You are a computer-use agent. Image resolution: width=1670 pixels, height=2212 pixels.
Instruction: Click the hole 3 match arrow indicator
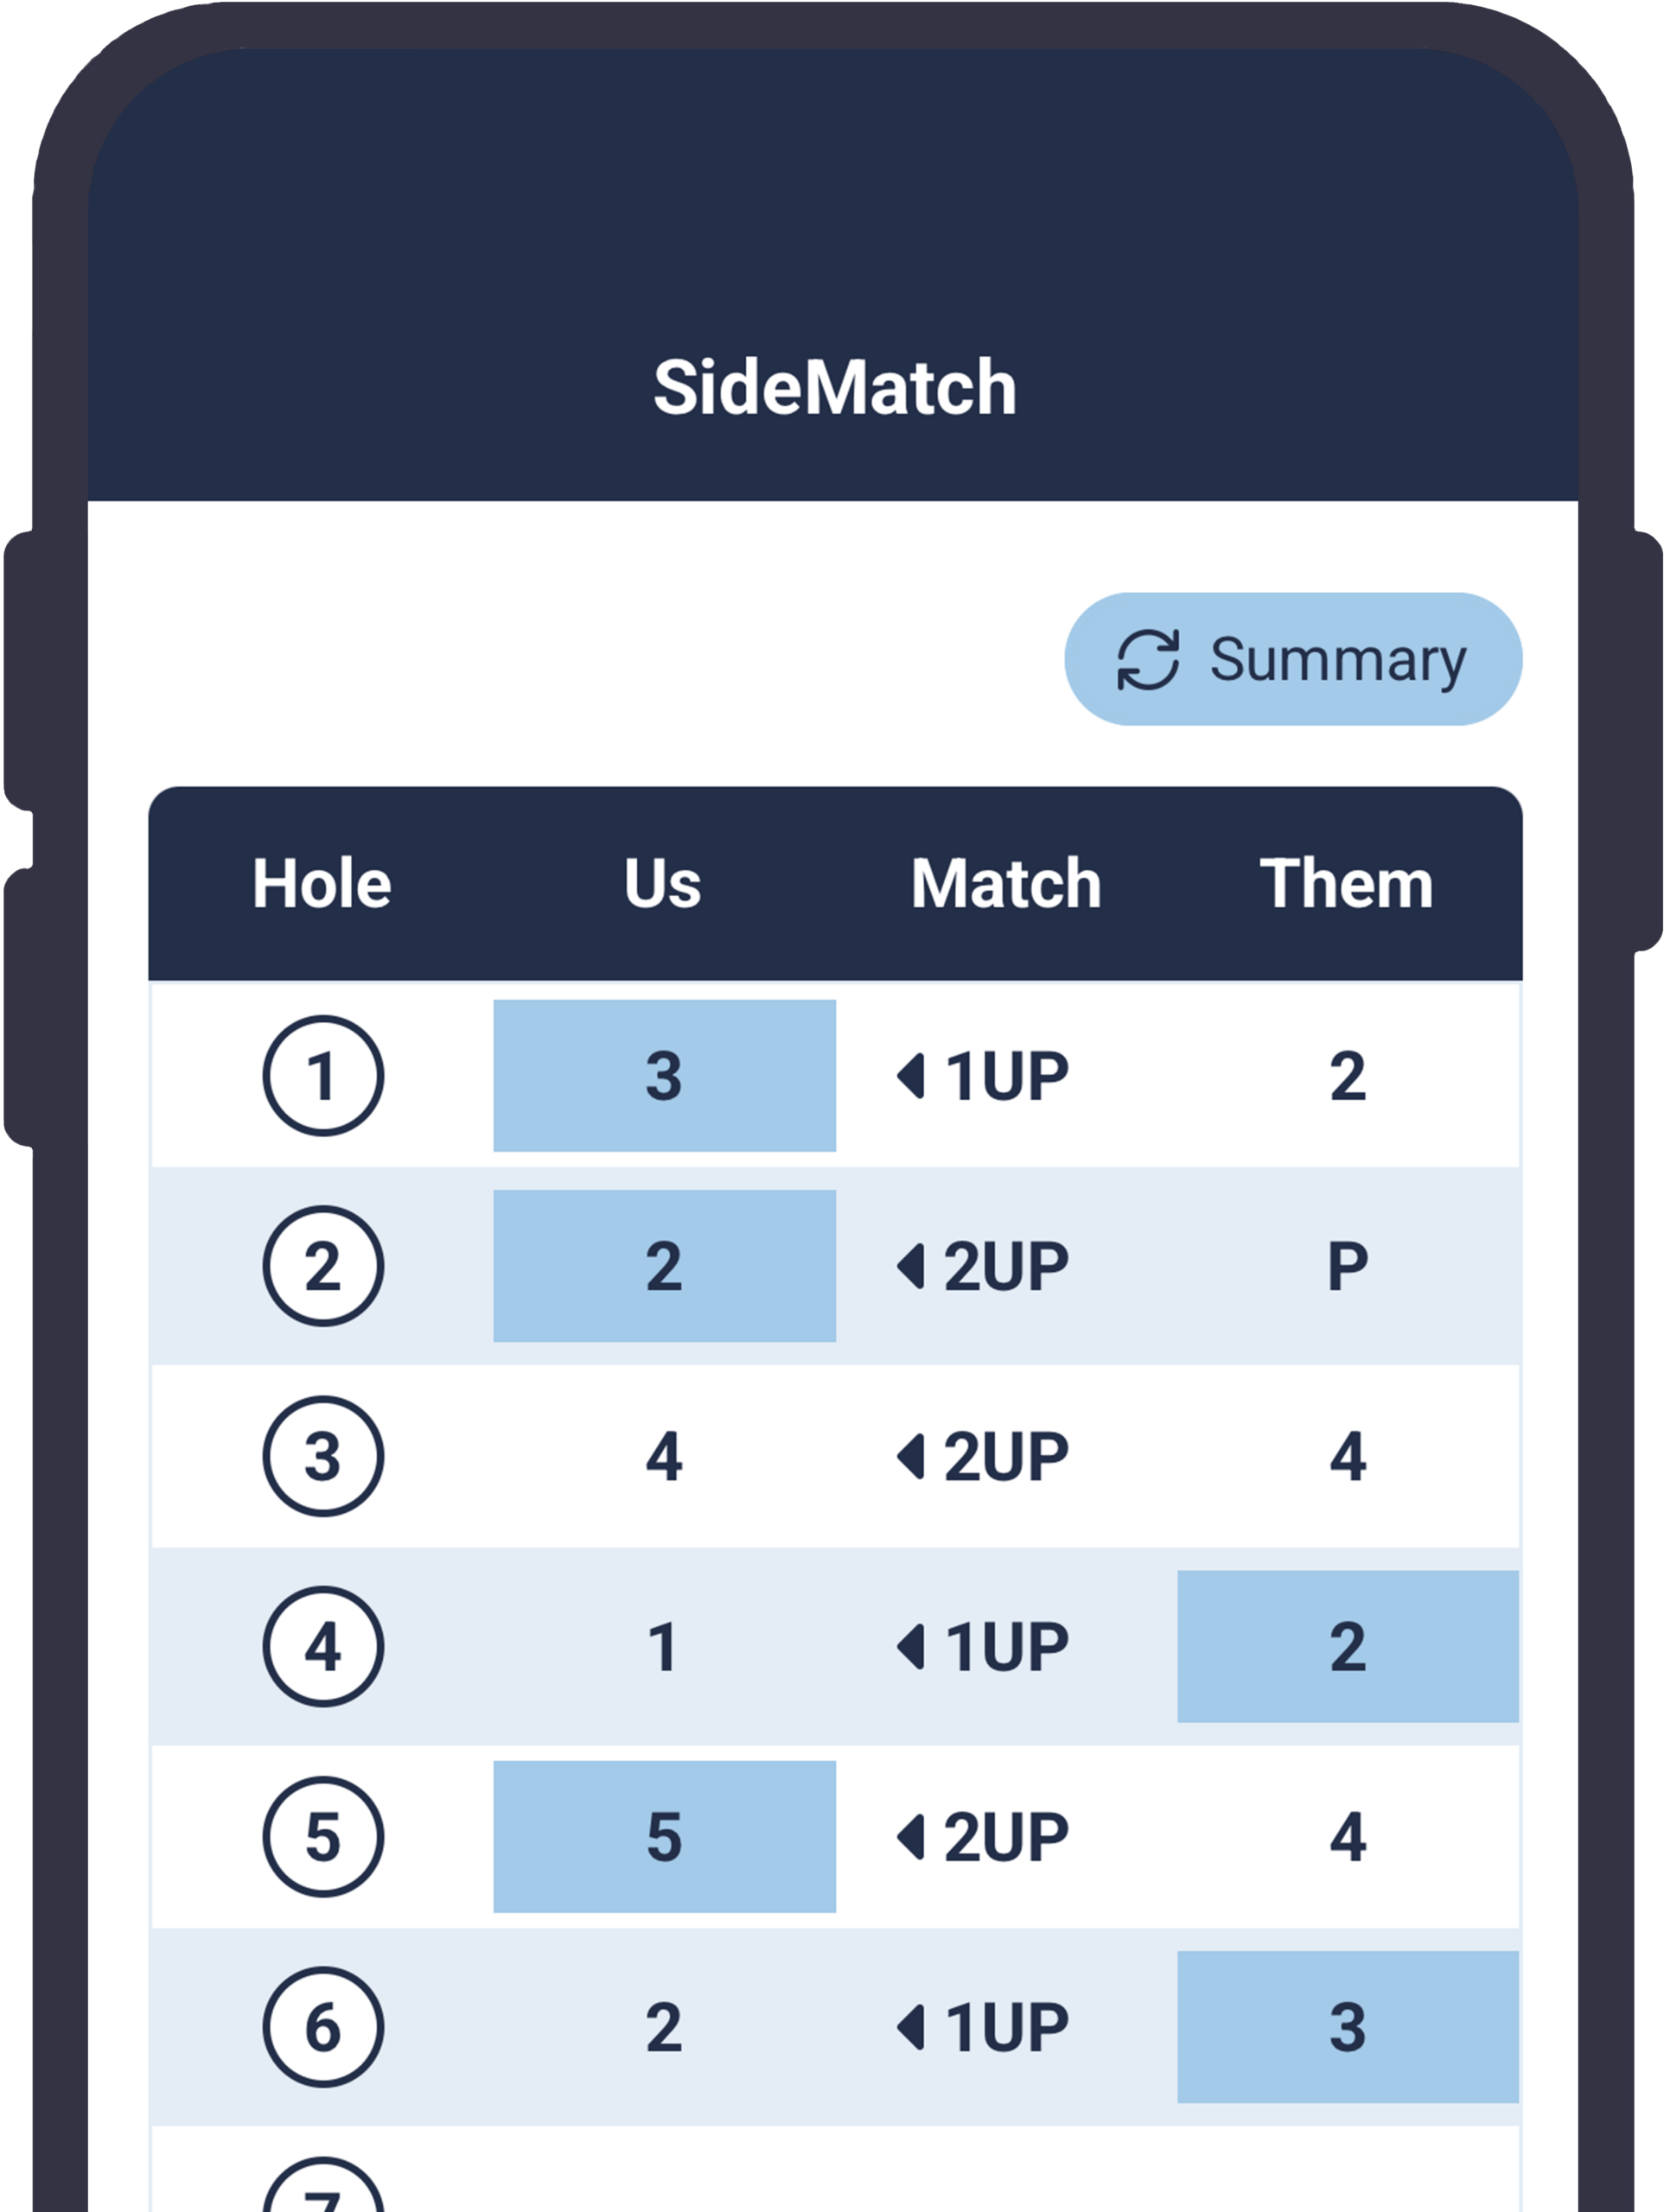point(910,1456)
